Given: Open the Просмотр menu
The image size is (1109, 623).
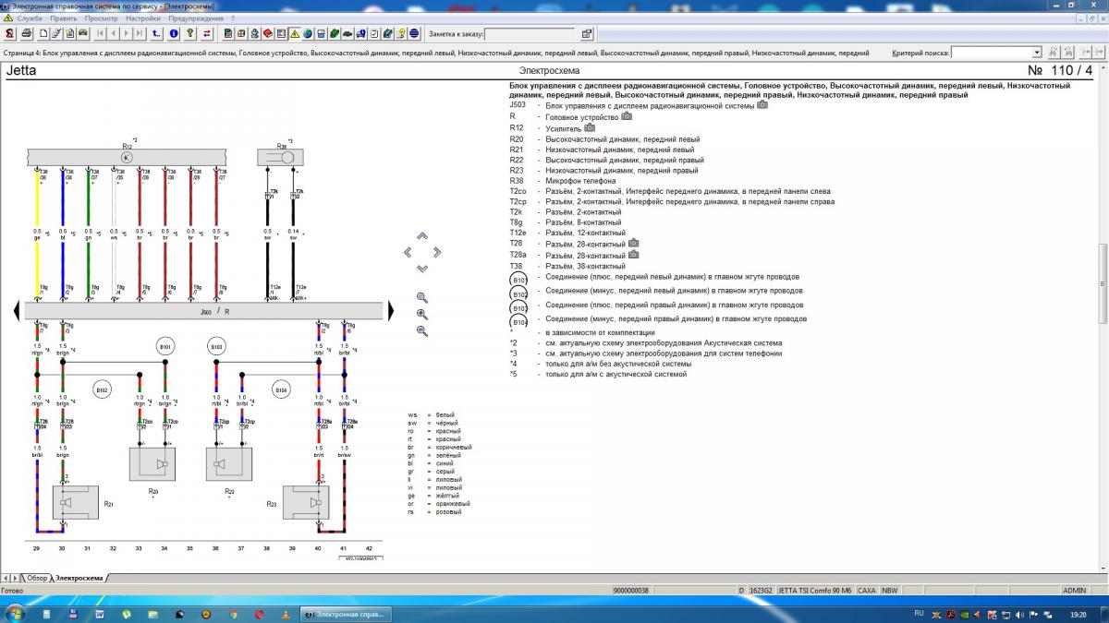Looking at the screenshot, I should (101, 18).
